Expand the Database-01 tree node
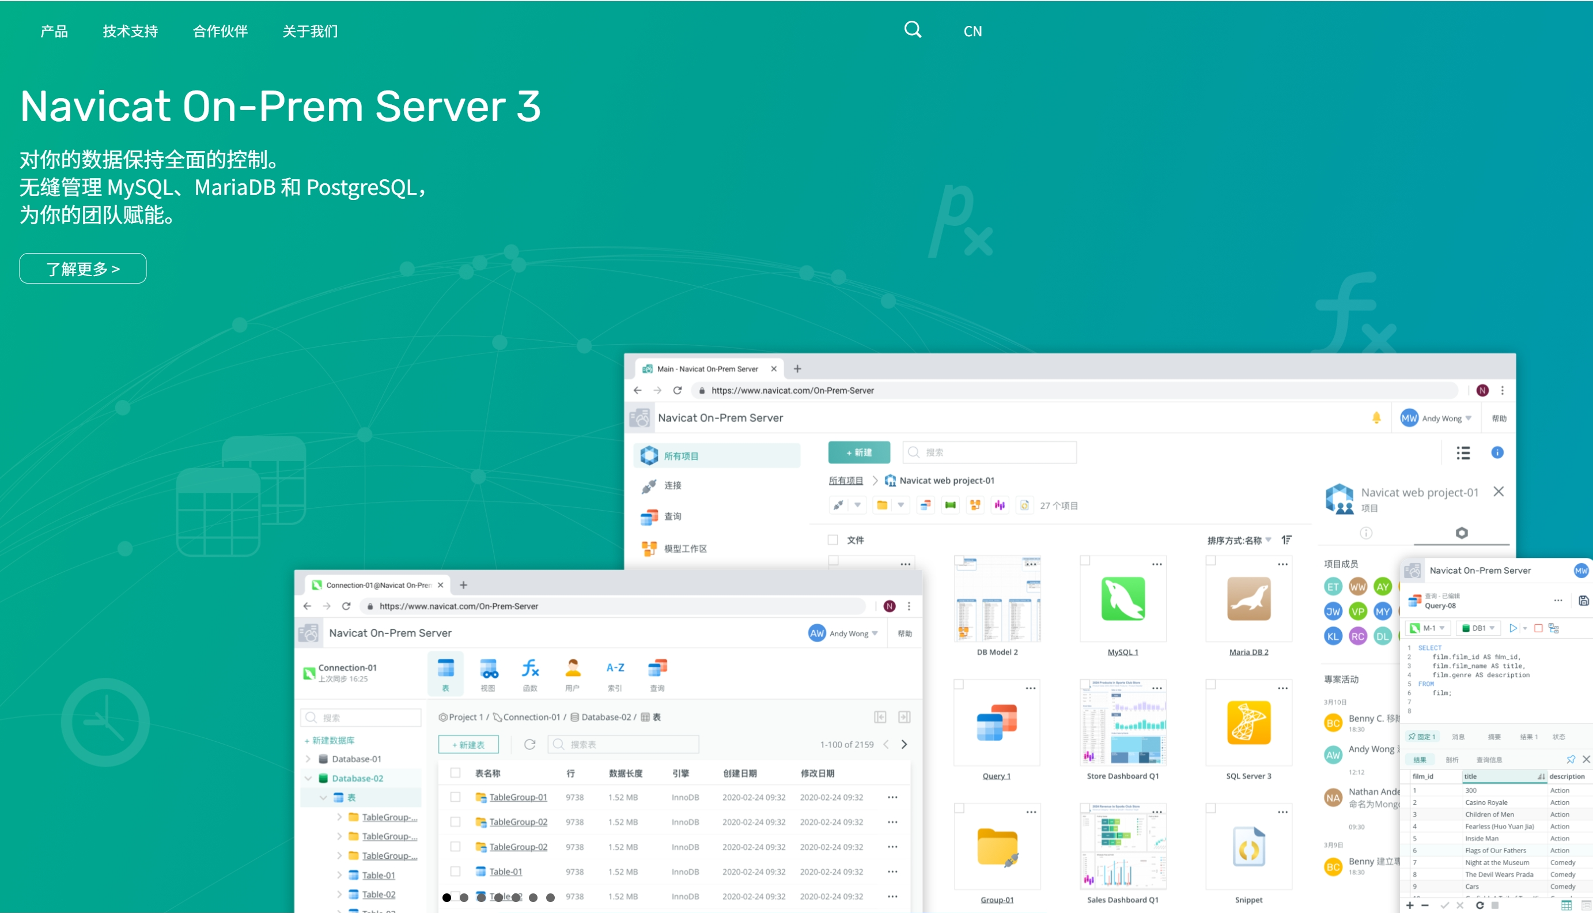This screenshot has height=913, width=1593. pyautogui.click(x=308, y=759)
